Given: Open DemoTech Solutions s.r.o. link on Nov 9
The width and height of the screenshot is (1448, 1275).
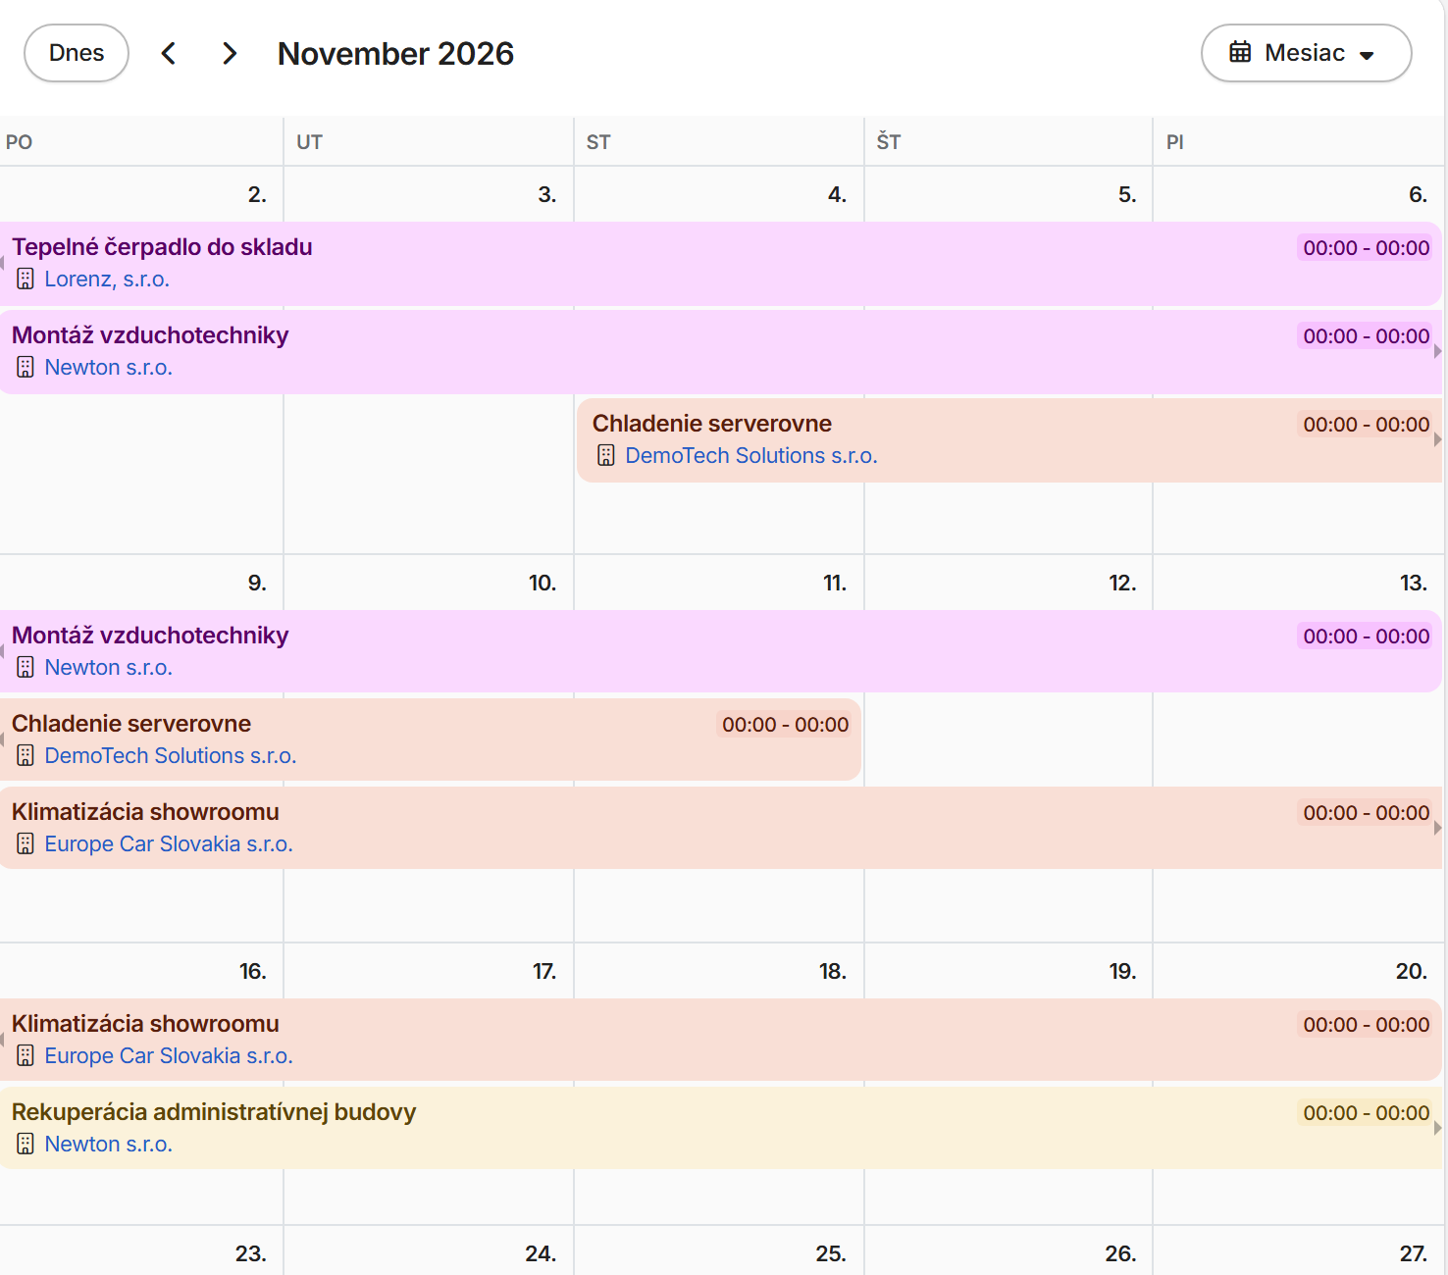Looking at the screenshot, I should pyautogui.click(x=171, y=756).
